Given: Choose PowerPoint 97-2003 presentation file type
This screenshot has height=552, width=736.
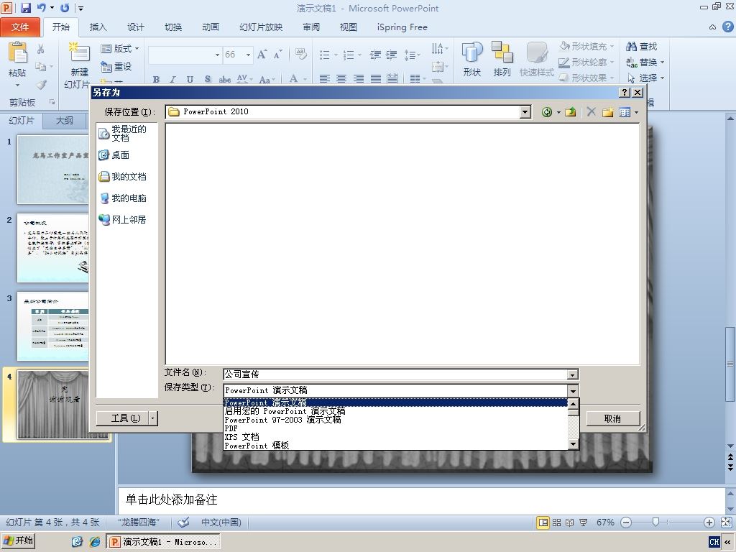Looking at the screenshot, I should (282, 420).
